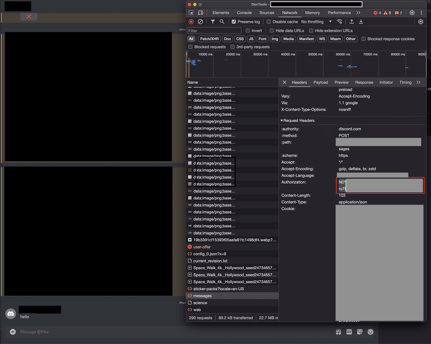
Task: Open the Preview tab
Action: 342,82
